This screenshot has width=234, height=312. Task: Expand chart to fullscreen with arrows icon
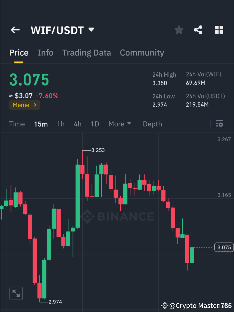point(16,293)
